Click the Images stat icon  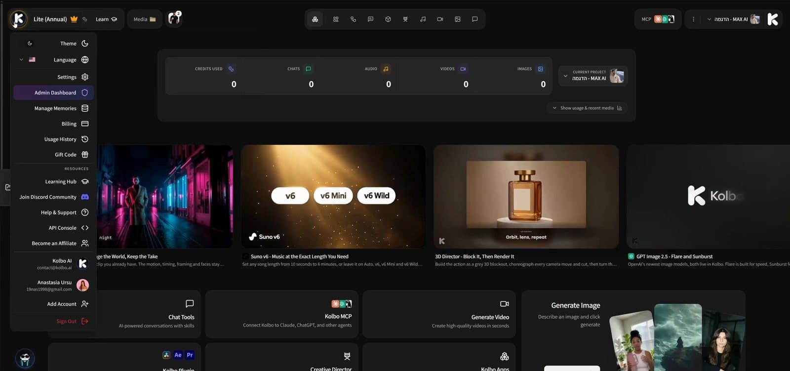[540, 69]
